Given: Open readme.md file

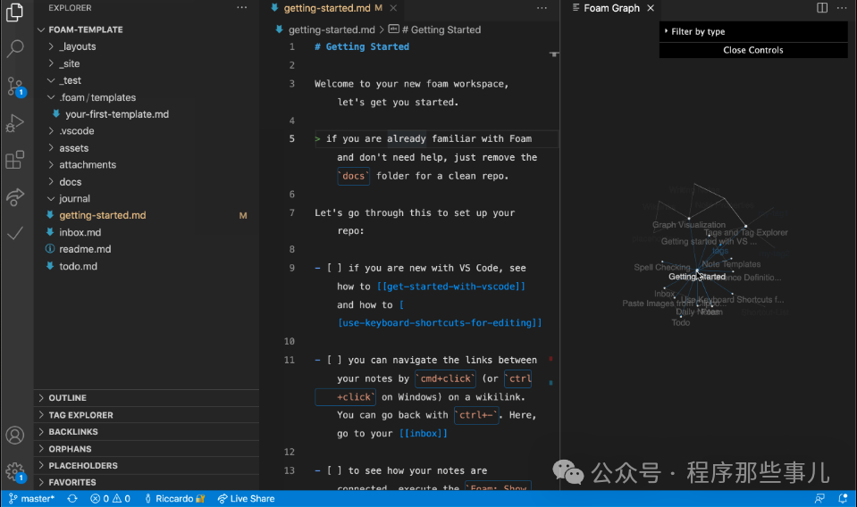Looking at the screenshot, I should 147,249.
